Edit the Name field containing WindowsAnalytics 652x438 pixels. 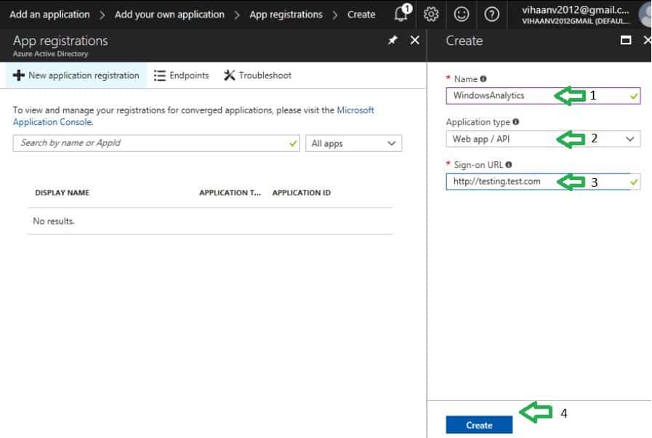point(543,96)
